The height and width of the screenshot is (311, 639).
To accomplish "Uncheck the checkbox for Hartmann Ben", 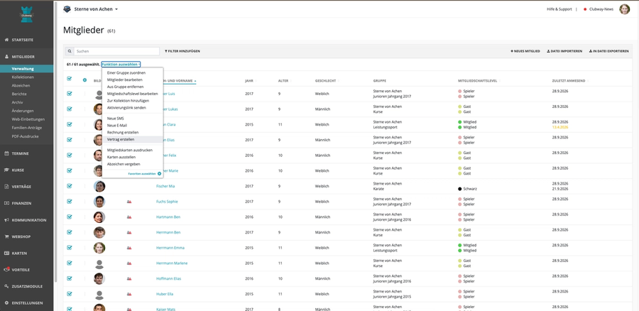I will pyautogui.click(x=70, y=217).
